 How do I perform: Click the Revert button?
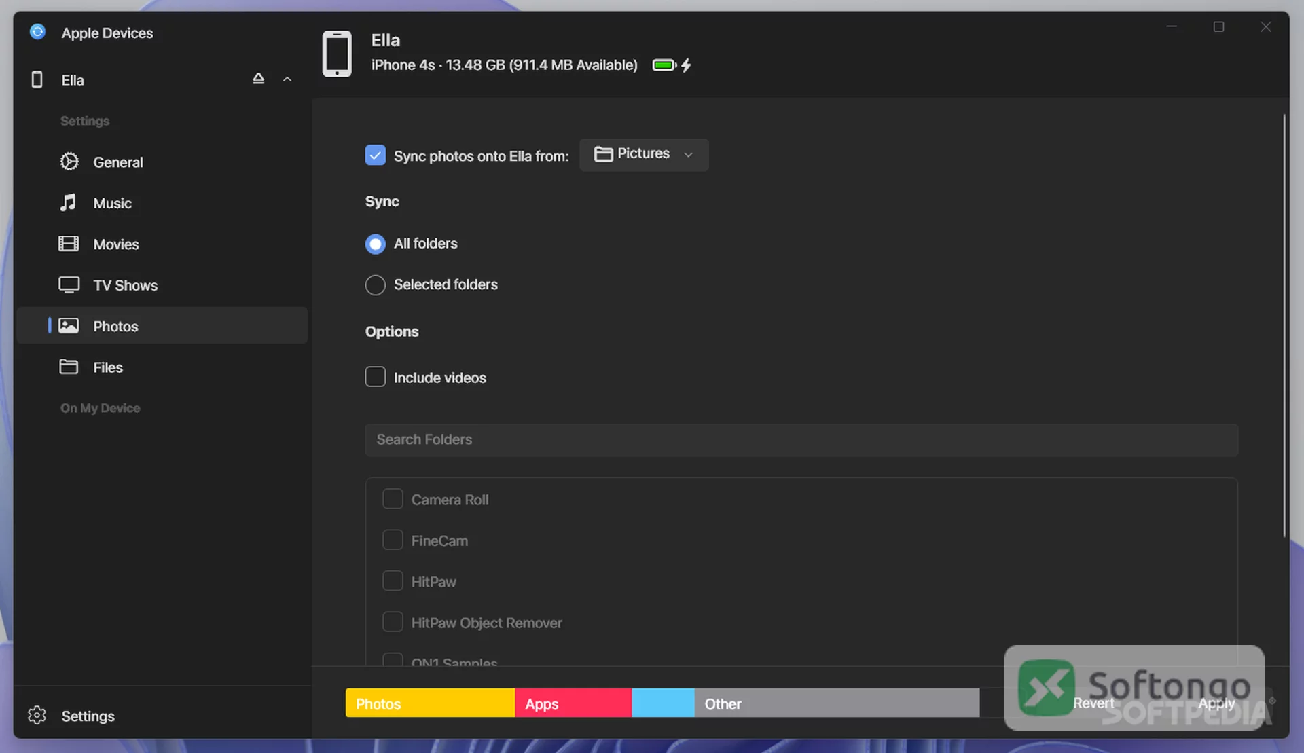click(x=1093, y=703)
